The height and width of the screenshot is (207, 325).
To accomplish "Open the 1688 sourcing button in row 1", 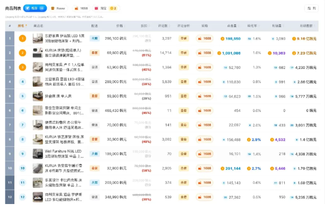I will (204, 39).
